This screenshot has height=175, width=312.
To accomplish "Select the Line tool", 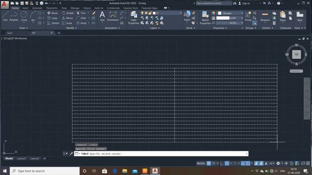I will point(5,16).
